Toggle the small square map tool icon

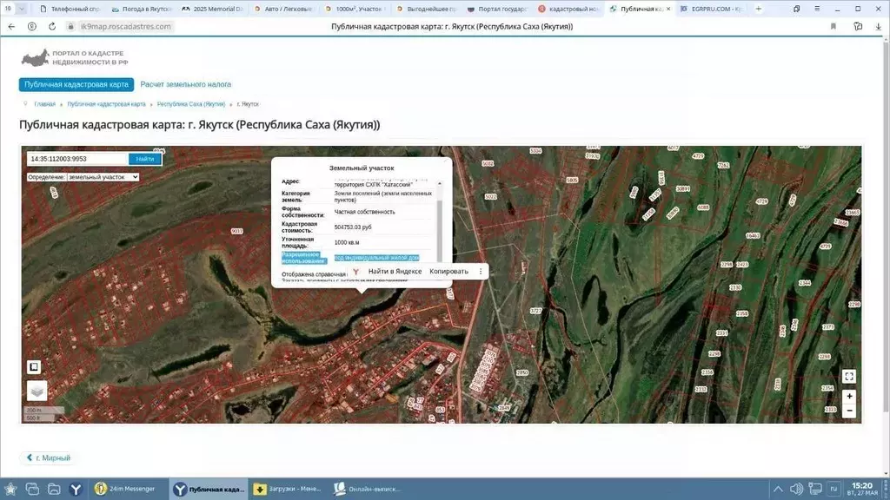click(34, 366)
